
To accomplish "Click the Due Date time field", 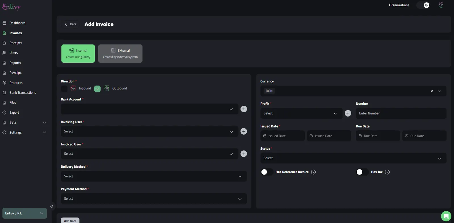I will pyautogui.click(x=424, y=136).
